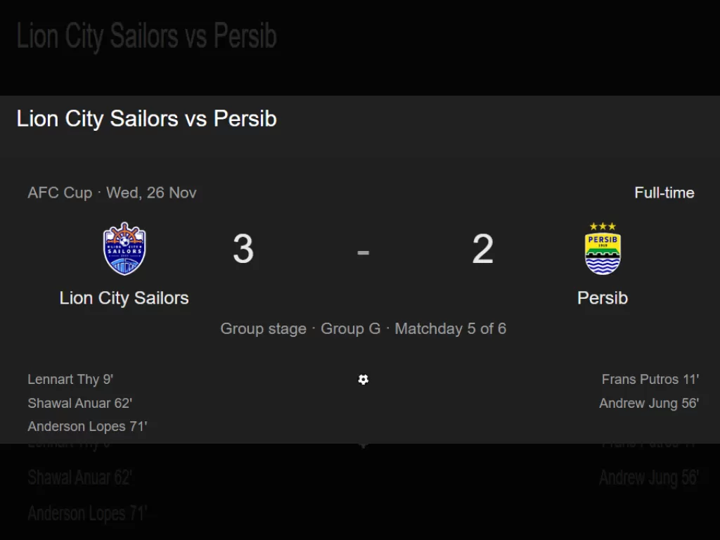Click the dash between the two scores
The width and height of the screenshot is (720, 540).
[363, 251]
